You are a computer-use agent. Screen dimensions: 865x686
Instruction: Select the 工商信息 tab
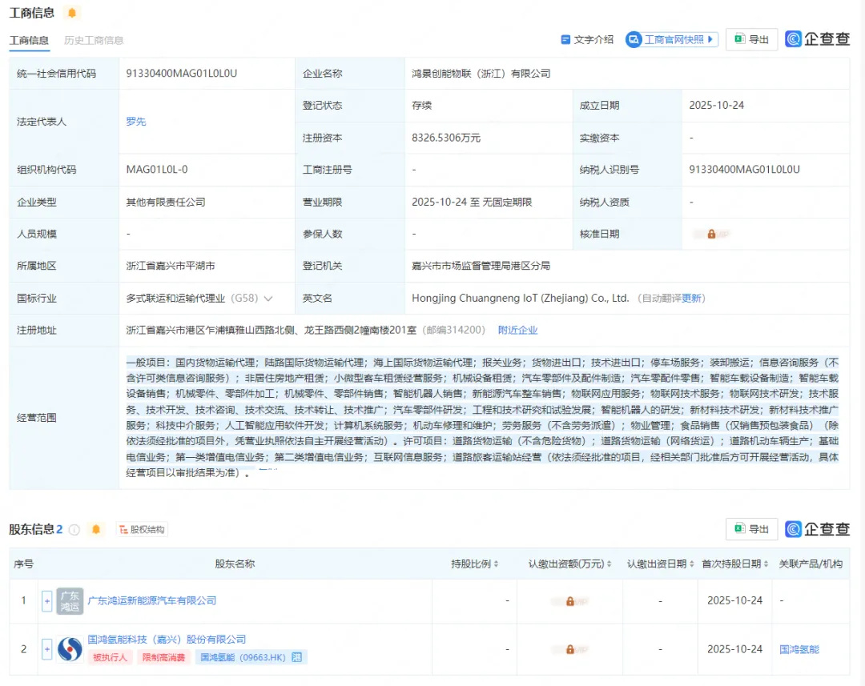29,40
